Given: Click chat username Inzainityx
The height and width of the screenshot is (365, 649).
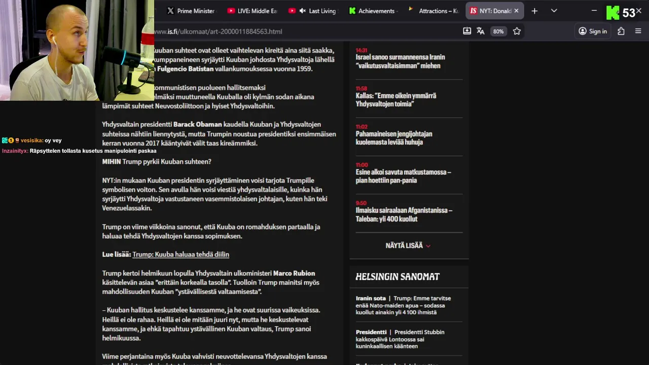Looking at the screenshot, I should [x=15, y=151].
